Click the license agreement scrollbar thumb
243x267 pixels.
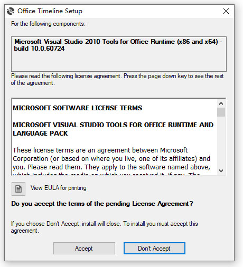point(221,112)
